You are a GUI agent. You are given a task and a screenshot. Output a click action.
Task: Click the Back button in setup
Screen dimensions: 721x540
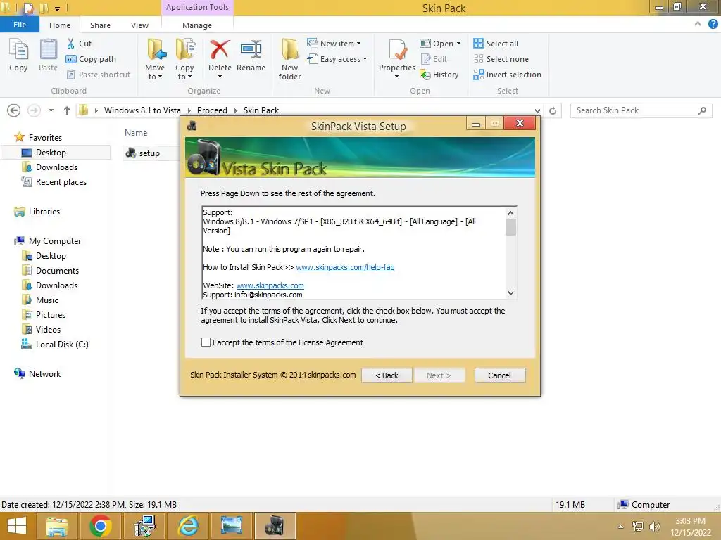click(387, 375)
